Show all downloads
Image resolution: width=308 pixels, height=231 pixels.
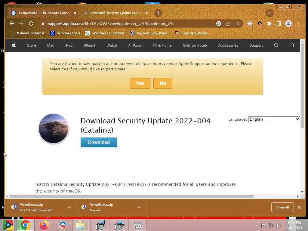(x=282, y=207)
